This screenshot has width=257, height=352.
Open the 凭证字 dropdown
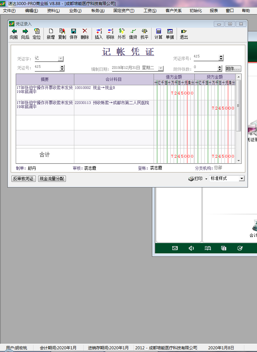(61, 58)
